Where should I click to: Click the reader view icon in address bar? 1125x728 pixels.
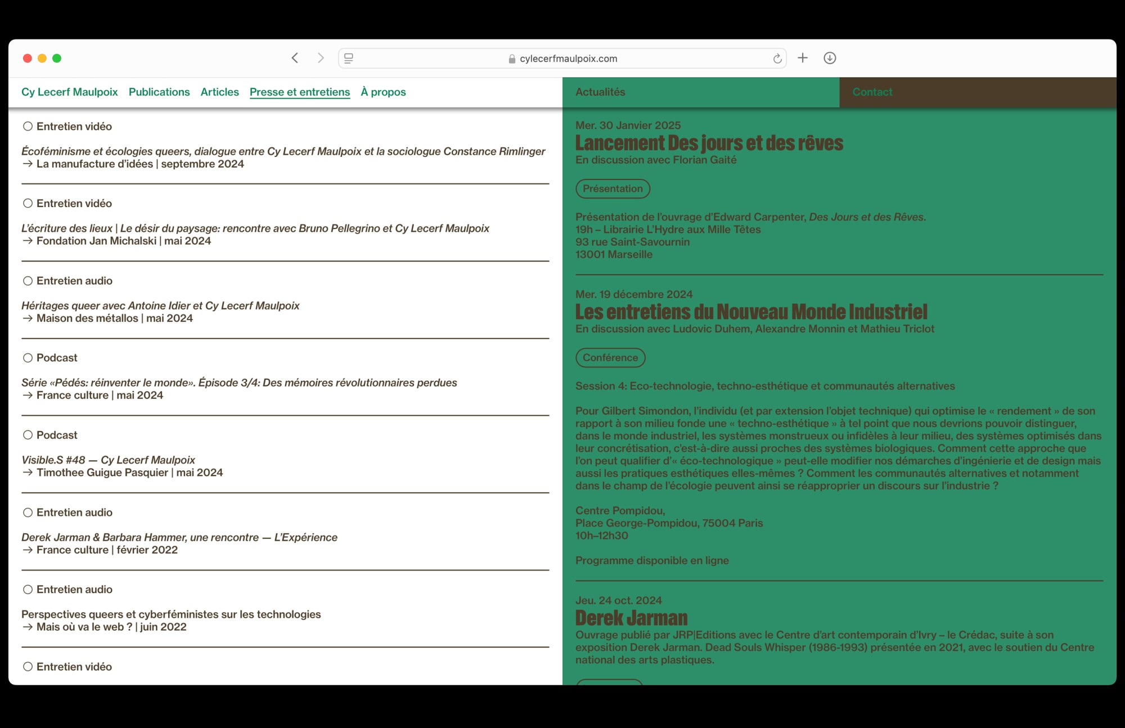click(349, 58)
